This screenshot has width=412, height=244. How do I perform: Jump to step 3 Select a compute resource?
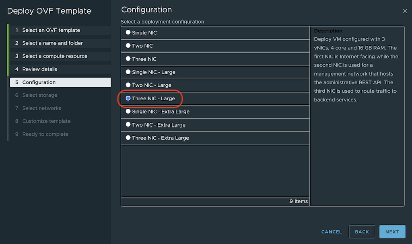pyautogui.click(x=55, y=56)
